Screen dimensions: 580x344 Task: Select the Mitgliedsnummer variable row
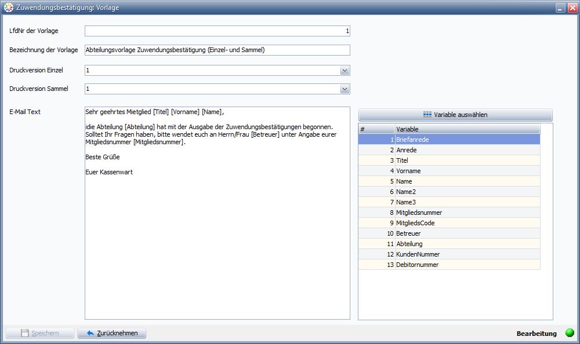tap(449, 213)
